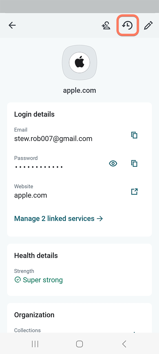Image resolution: width=159 pixels, height=354 pixels.
Task: Tap the email stew.rob007@gmail.com field
Action: tap(53, 138)
